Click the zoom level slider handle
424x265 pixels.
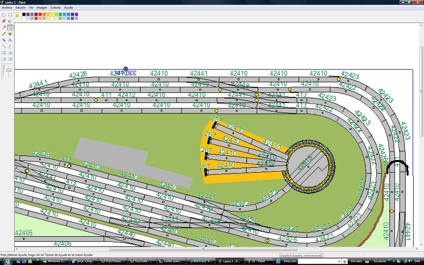[x=9, y=70]
